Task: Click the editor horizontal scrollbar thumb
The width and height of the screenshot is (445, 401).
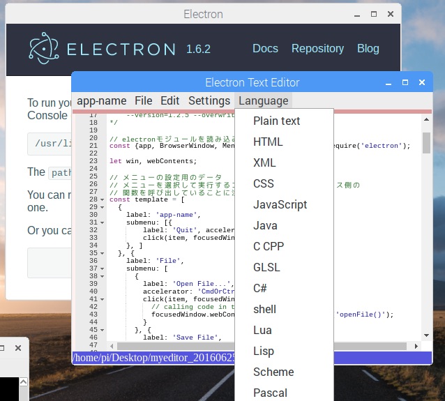Action: pyautogui.click(x=262, y=346)
